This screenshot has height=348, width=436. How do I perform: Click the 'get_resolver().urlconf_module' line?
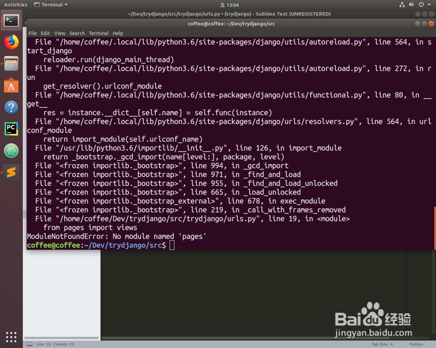pyautogui.click(x=102, y=86)
